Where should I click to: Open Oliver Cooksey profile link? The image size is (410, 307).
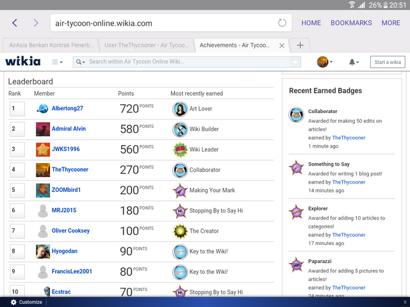70,231
